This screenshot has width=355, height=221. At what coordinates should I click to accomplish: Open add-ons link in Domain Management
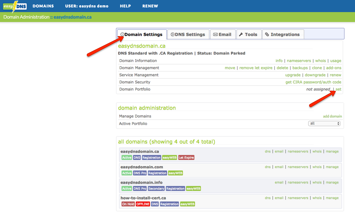tap(334, 68)
